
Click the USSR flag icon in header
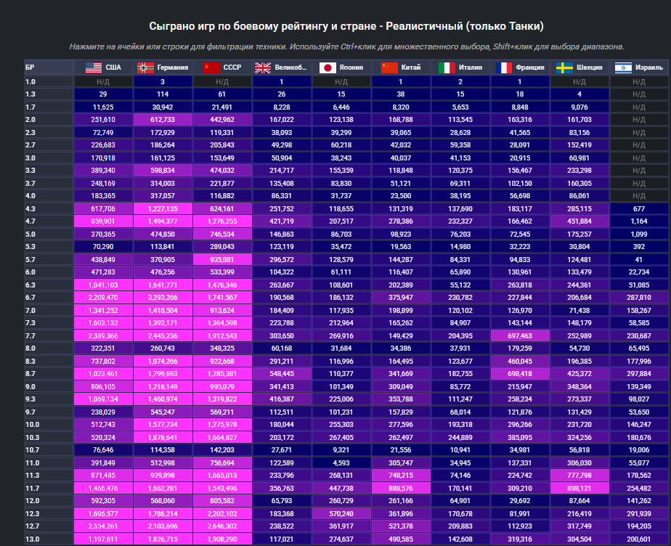(x=211, y=68)
